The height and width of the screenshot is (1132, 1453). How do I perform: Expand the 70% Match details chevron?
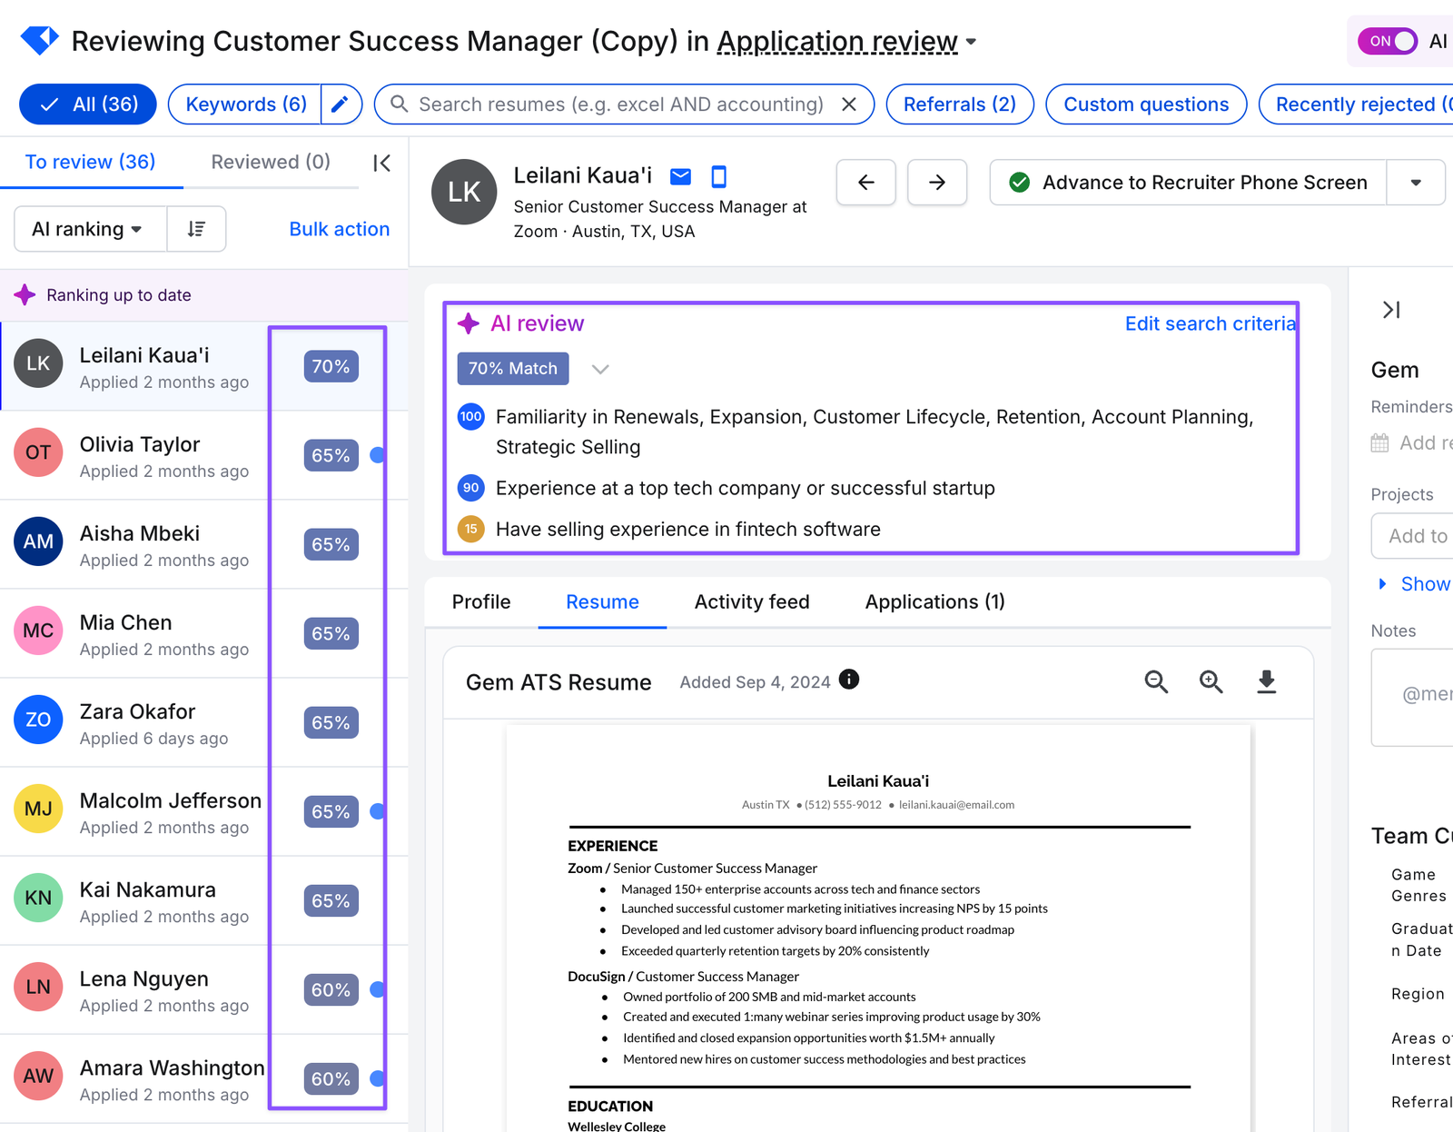tap(600, 369)
